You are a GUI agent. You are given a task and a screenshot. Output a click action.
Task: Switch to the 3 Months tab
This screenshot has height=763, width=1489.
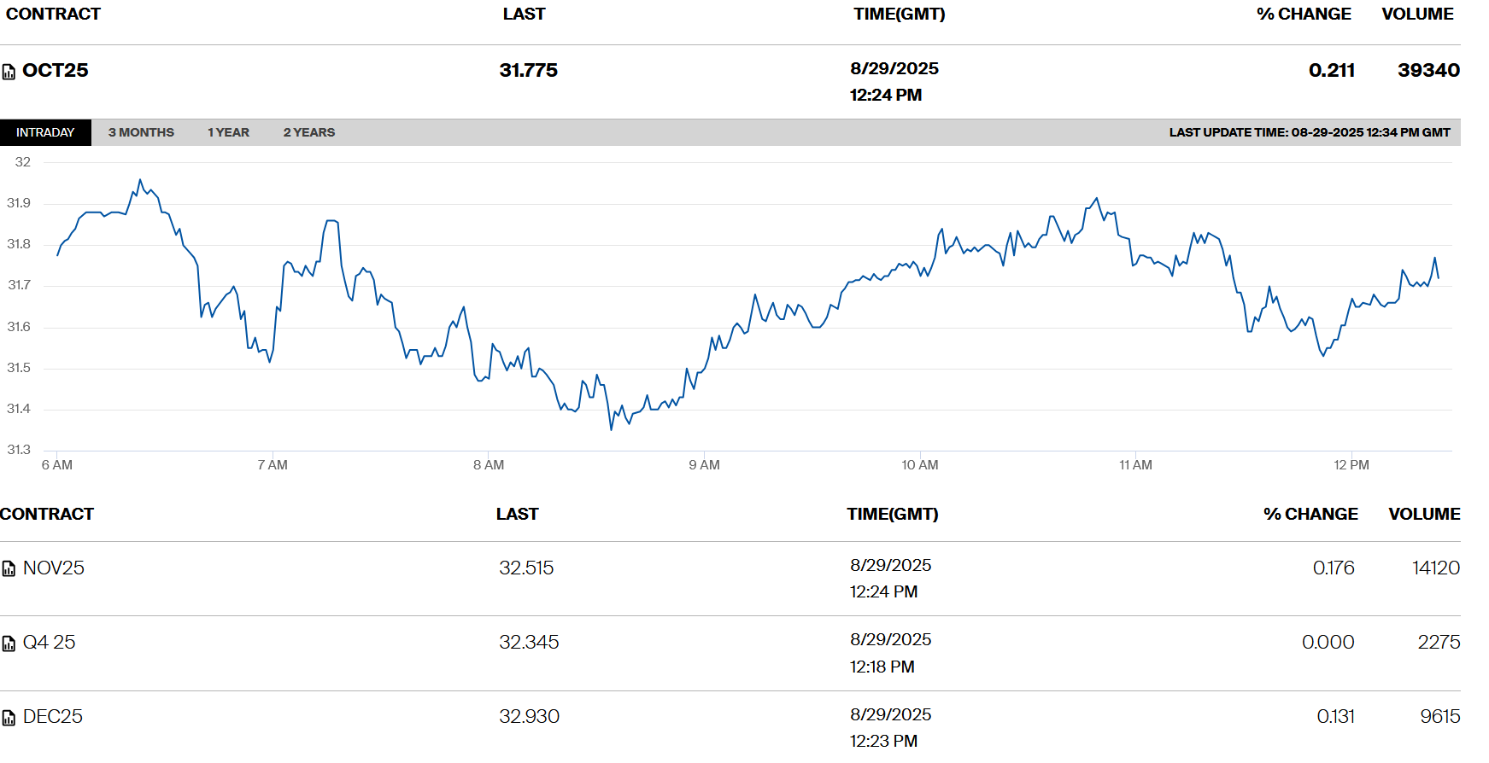pos(141,132)
